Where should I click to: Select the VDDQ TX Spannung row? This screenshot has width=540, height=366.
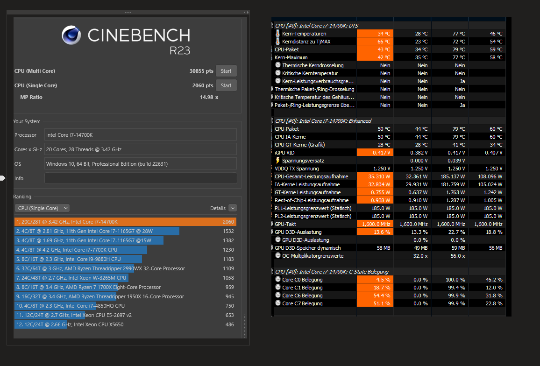[x=388, y=169]
